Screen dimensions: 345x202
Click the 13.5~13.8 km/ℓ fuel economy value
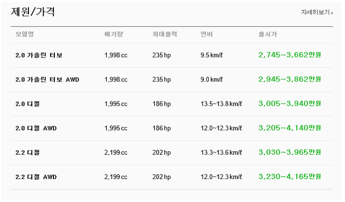point(221,104)
